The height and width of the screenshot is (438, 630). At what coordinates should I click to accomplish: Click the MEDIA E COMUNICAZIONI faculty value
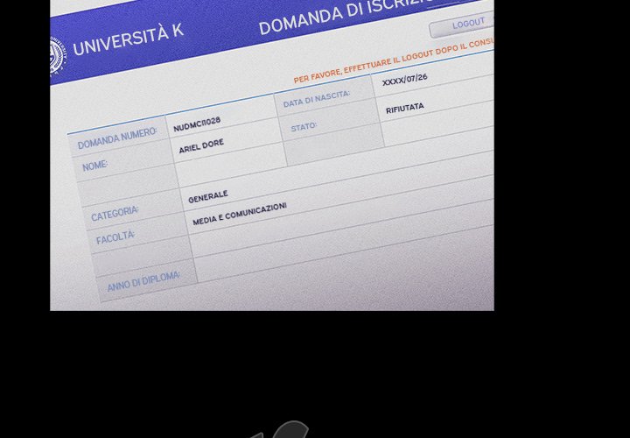240,215
